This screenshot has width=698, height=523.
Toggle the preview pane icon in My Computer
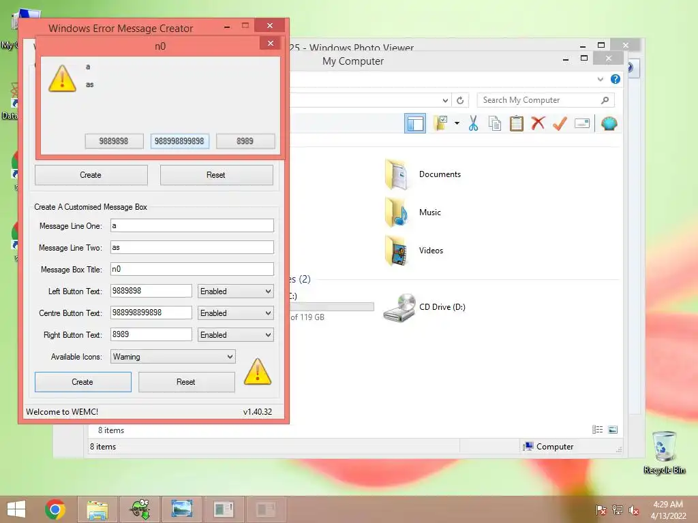(415, 124)
